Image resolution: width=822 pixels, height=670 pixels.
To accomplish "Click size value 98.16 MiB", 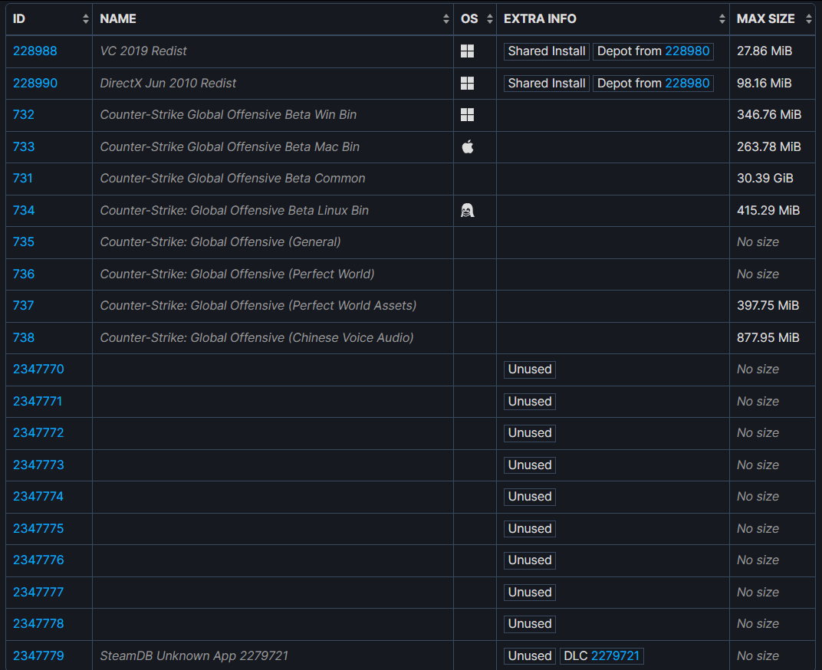I will [x=764, y=83].
